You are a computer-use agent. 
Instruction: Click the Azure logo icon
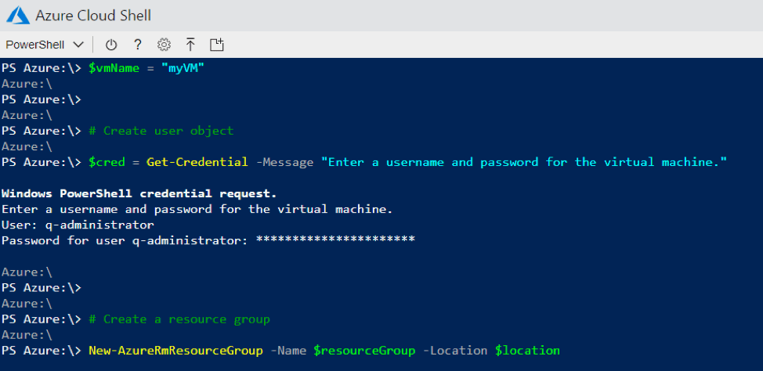(19, 15)
